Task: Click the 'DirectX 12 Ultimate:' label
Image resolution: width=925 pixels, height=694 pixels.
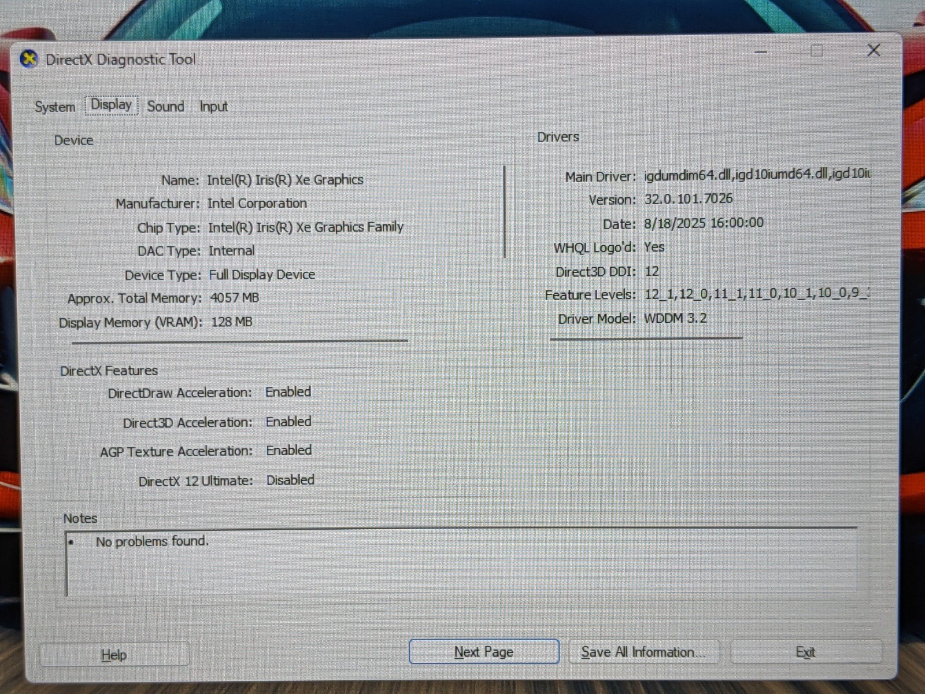Action: click(x=195, y=481)
